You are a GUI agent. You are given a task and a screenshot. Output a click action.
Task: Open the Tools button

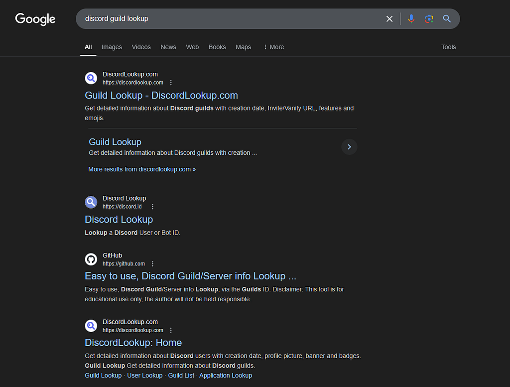(449, 47)
